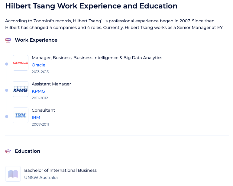This screenshot has width=233, height=186.
Task: Click the Work Experience briefcase icon
Action: (8, 40)
